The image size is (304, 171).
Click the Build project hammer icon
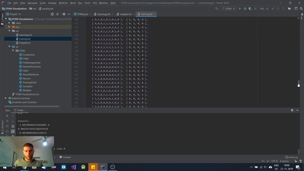pyautogui.click(x=217, y=9)
